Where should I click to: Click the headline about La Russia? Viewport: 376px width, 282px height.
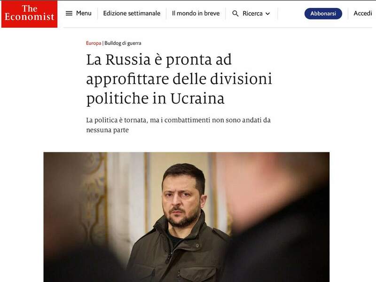point(179,79)
